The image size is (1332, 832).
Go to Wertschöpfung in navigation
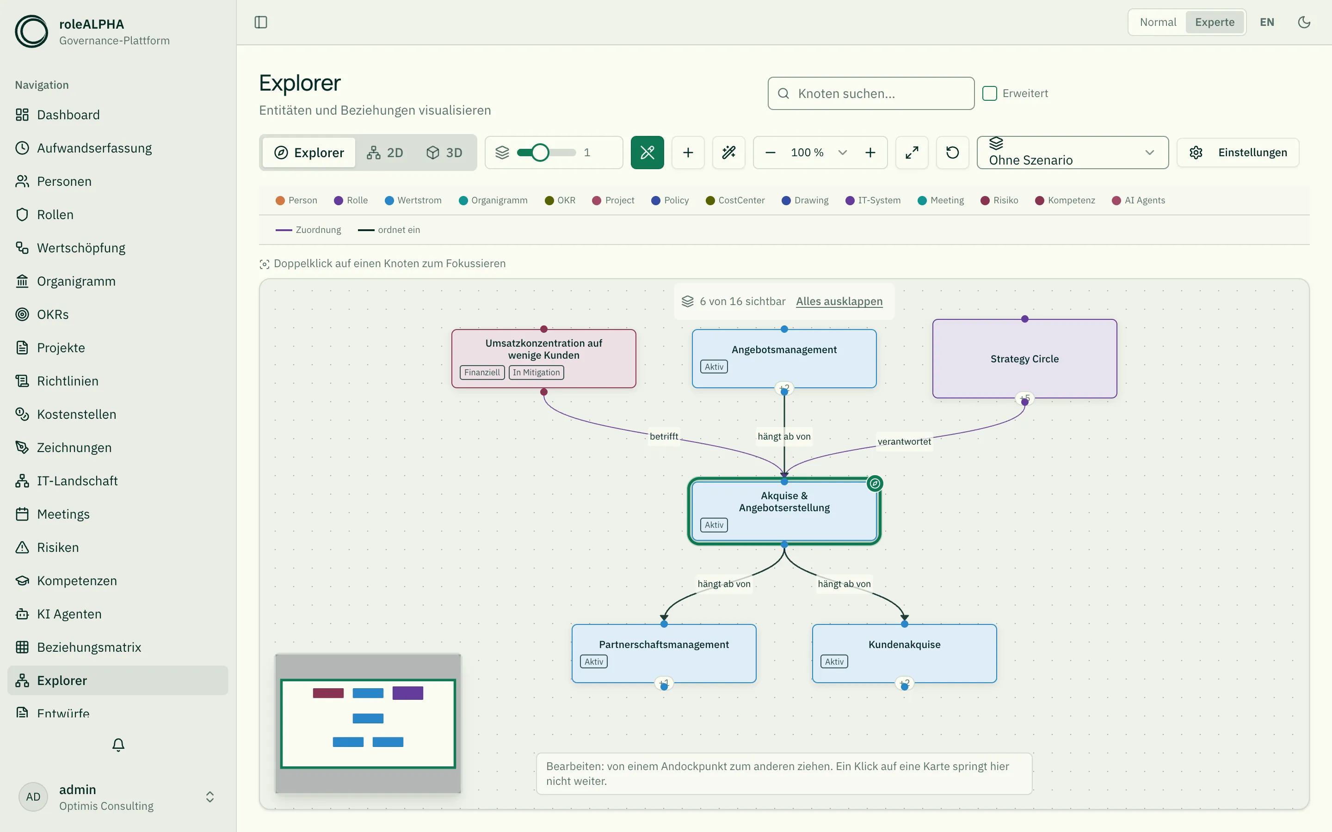(x=118, y=248)
